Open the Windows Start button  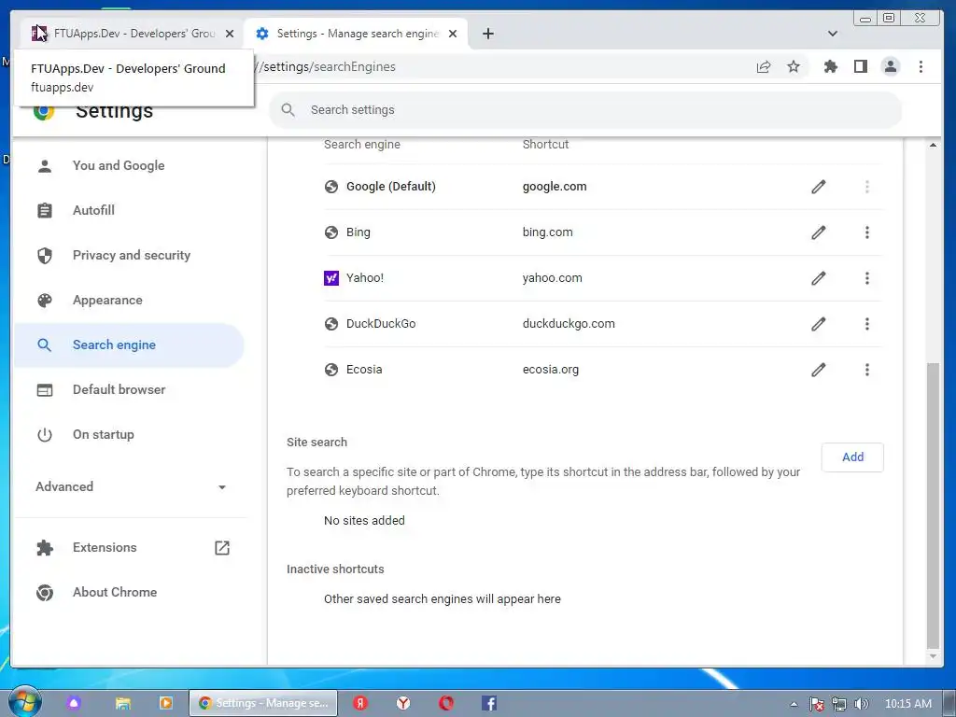coord(23,702)
